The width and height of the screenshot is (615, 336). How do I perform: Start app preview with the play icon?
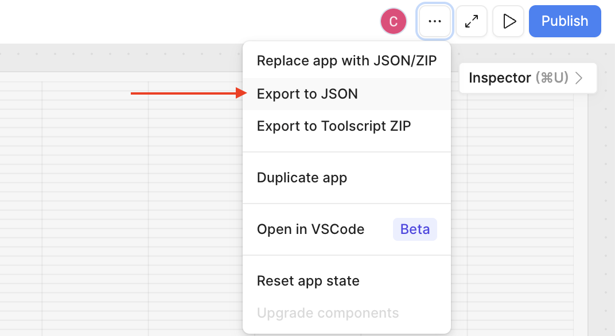click(508, 21)
